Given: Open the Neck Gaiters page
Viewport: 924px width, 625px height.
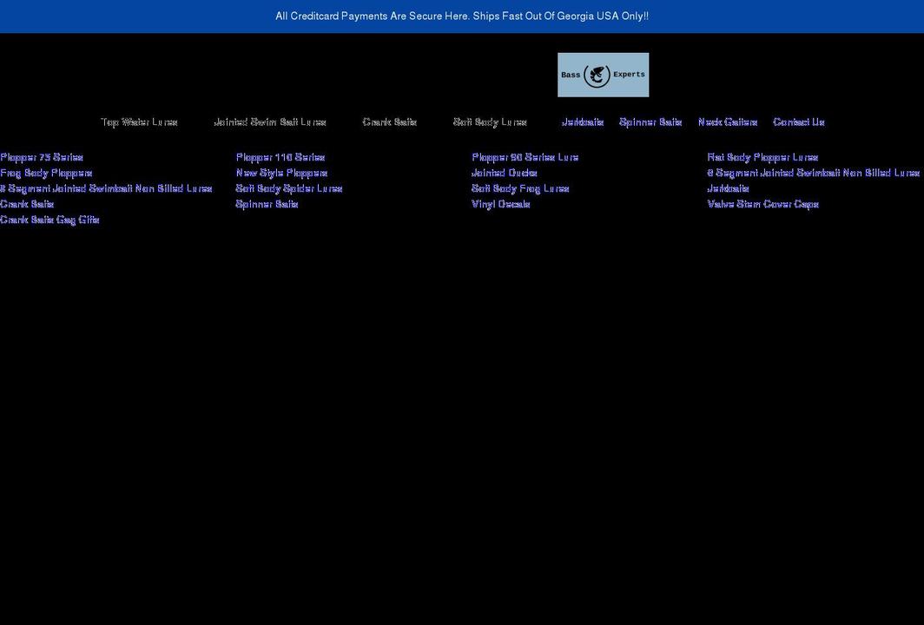Looking at the screenshot, I should click(728, 122).
